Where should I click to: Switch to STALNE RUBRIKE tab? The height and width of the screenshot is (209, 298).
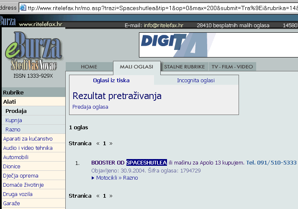[x=184, y=67]
